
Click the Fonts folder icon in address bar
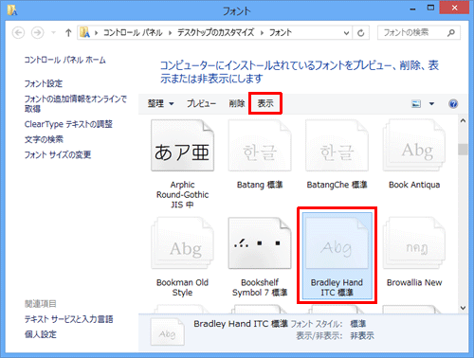coord(84,32)
